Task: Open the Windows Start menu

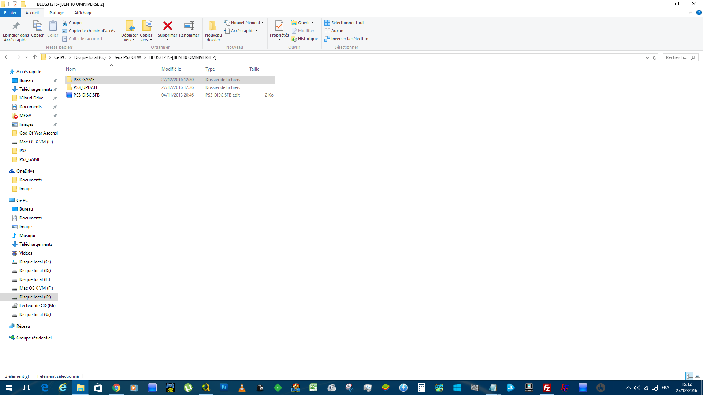Action: (9, 388)
